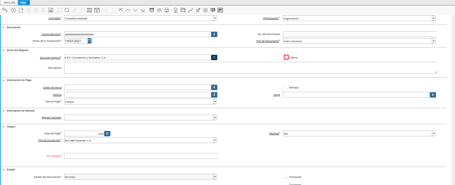Collapse the Totales section
Viewport: 455px width, 185px height.
[4, 127]
